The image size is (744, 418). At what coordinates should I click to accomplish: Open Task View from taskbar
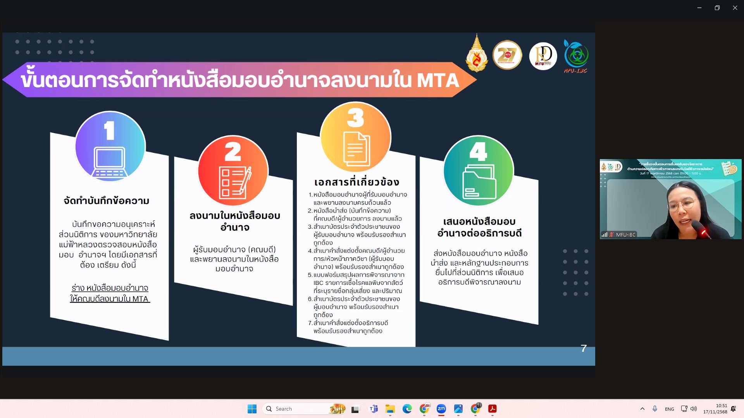[355, 409]
